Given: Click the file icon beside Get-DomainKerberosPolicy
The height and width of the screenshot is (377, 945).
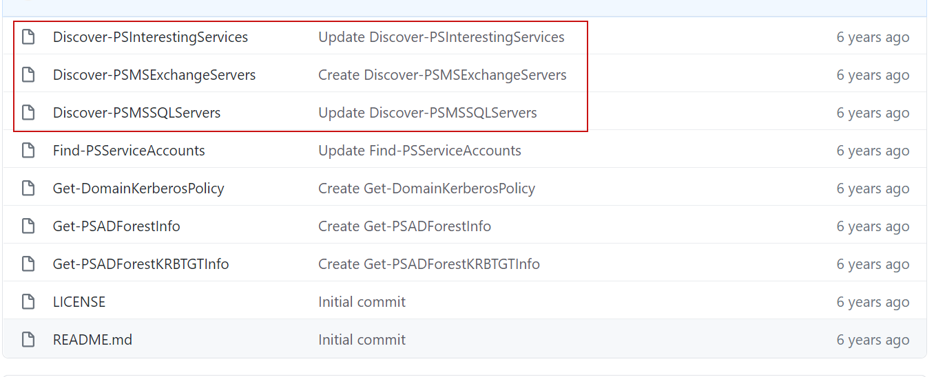Looking at the screenshot, I should (x=28, y=188).
